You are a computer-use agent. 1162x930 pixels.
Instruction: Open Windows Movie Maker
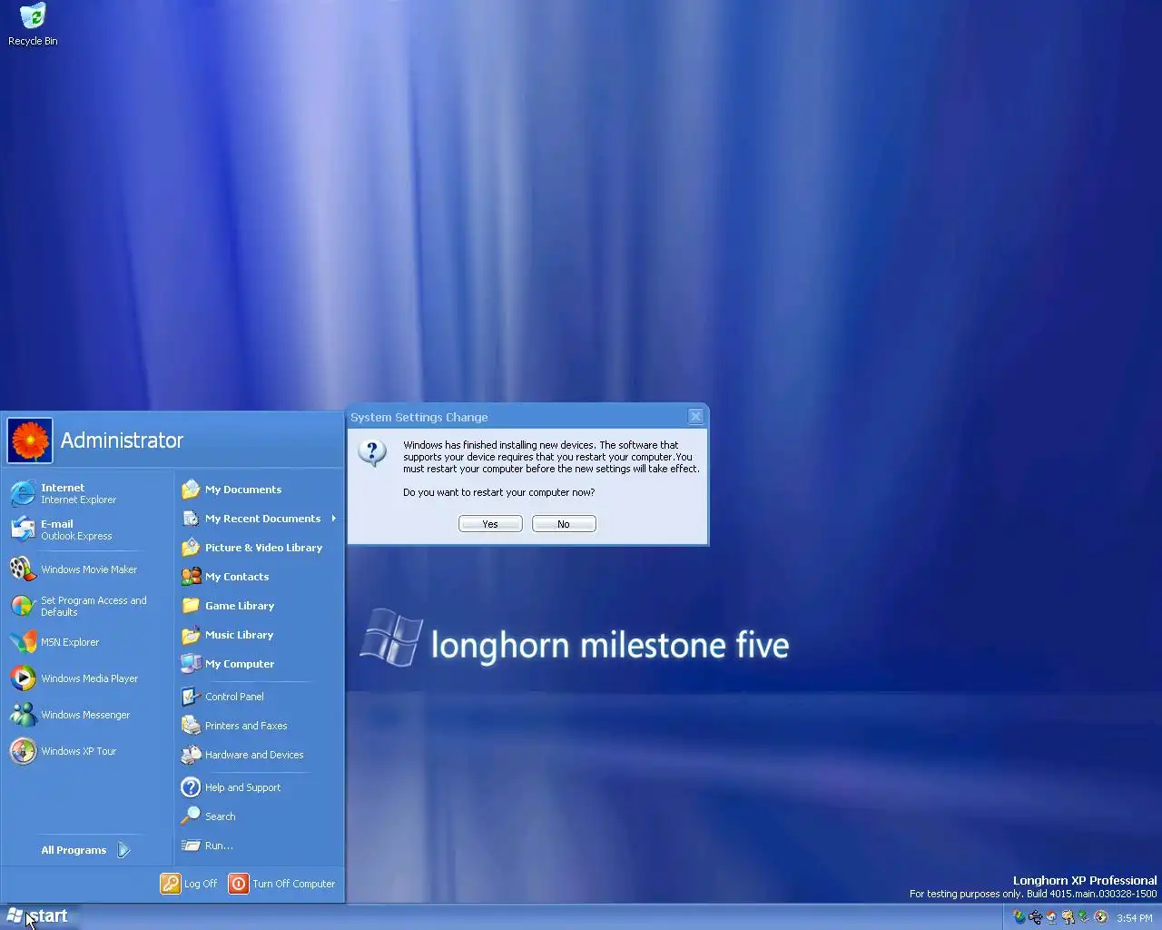pos(87,569)
